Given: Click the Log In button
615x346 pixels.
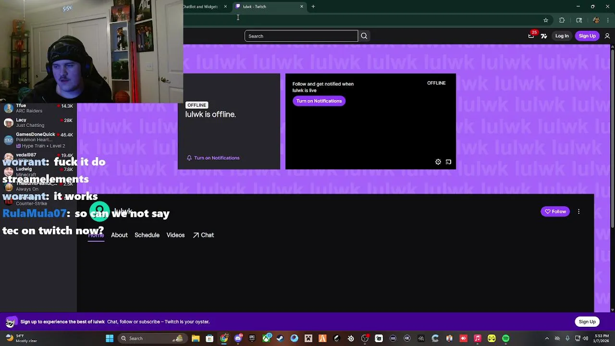Looking at the screenshot, I should point(562,36).
